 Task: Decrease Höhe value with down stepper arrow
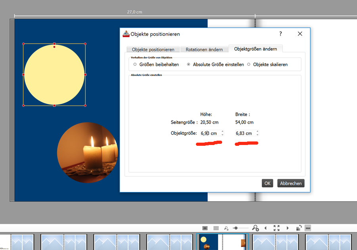[223, 135]
